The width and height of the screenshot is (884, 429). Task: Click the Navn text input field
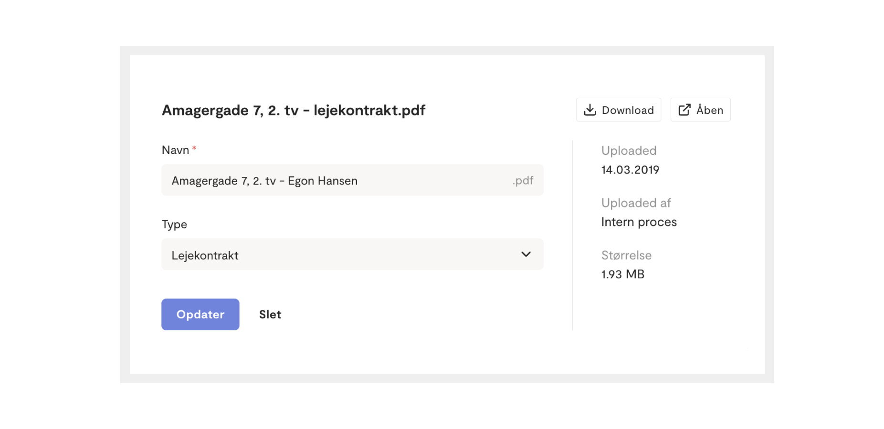tap(352, 180)
